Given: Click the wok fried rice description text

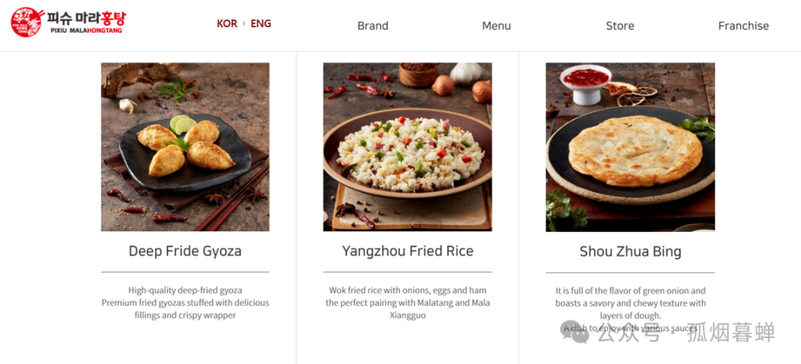Looking at the screenshot, I should pos(408,302).
